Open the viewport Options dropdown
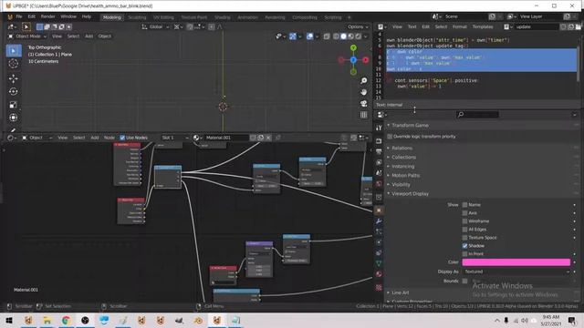The height and width of the screenshot is (328, 584). coord(358,26)
